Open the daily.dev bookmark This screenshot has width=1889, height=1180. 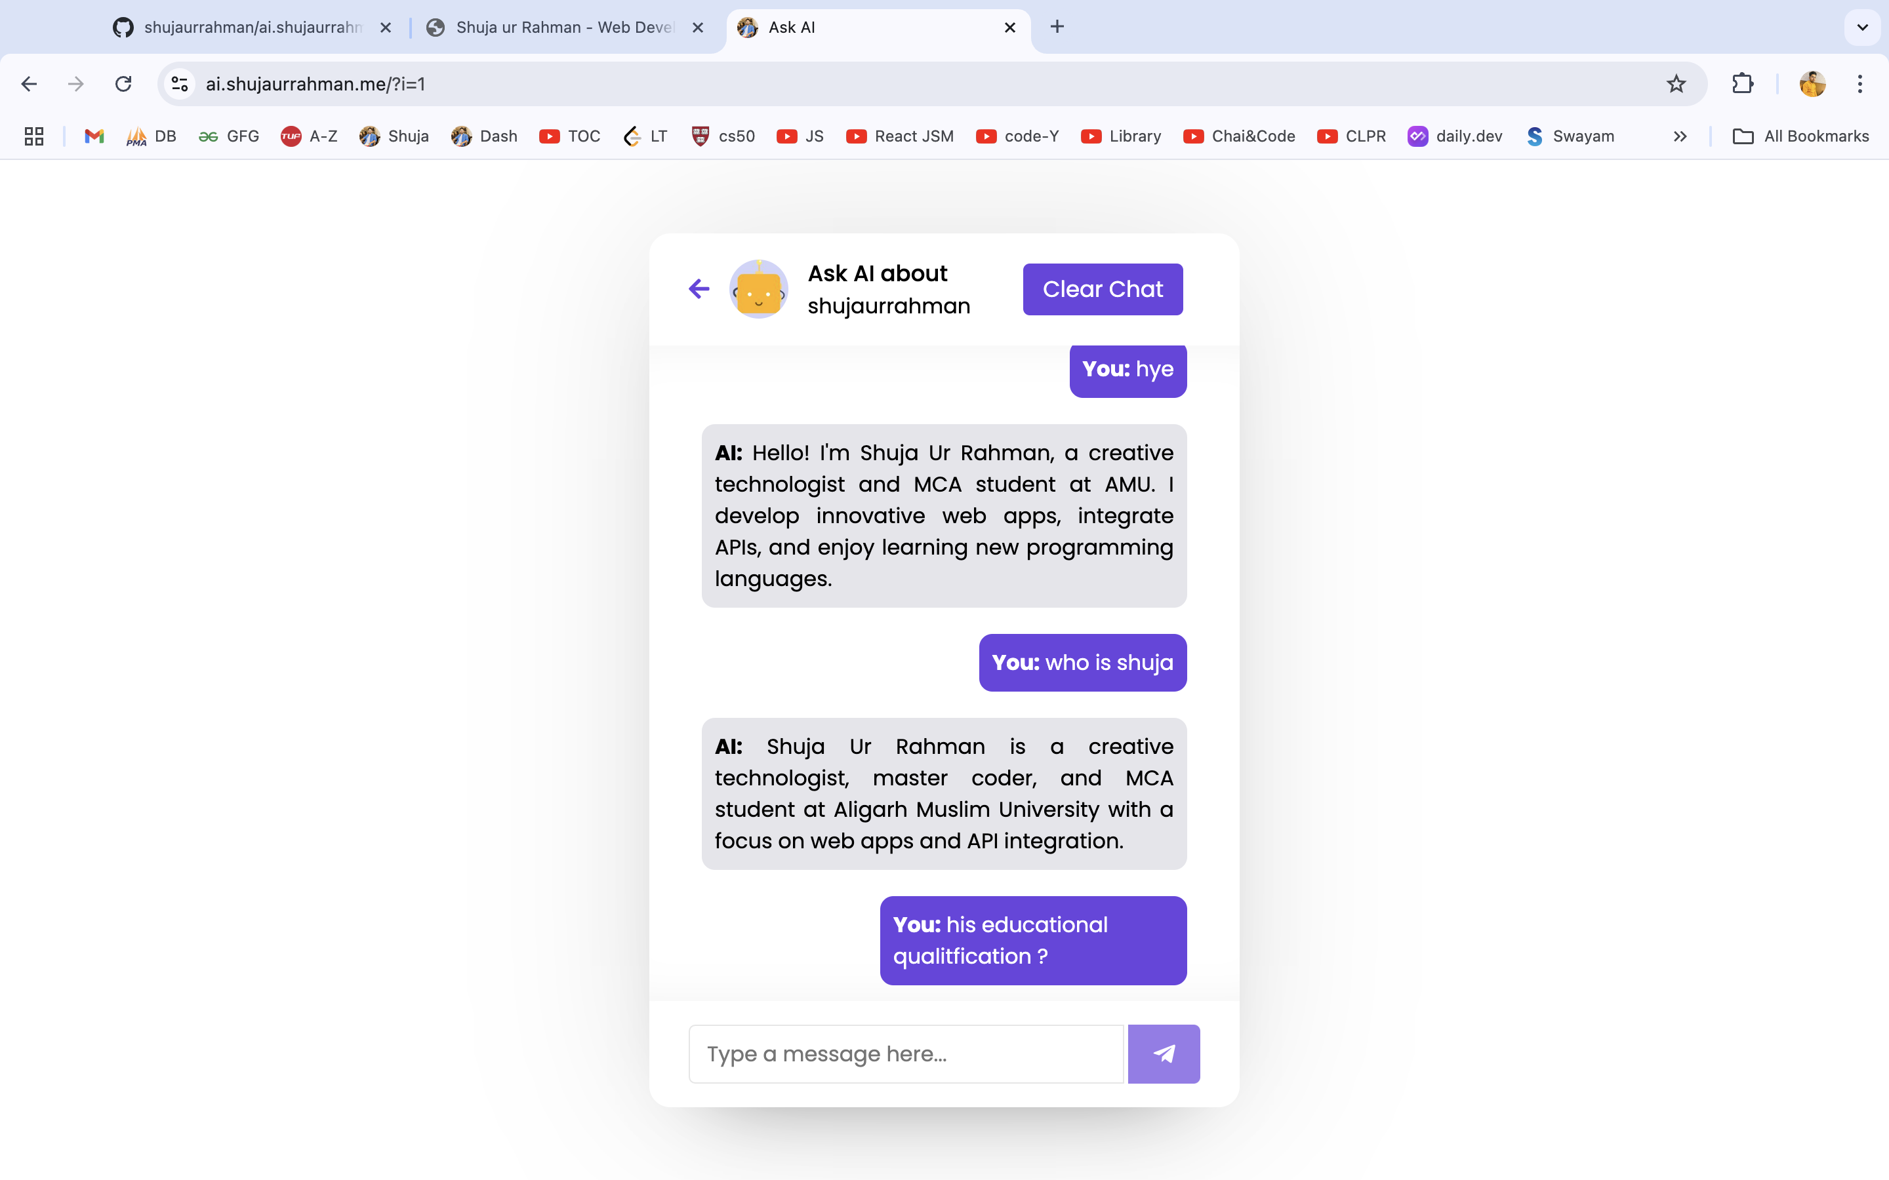[x=1455, y=136]
